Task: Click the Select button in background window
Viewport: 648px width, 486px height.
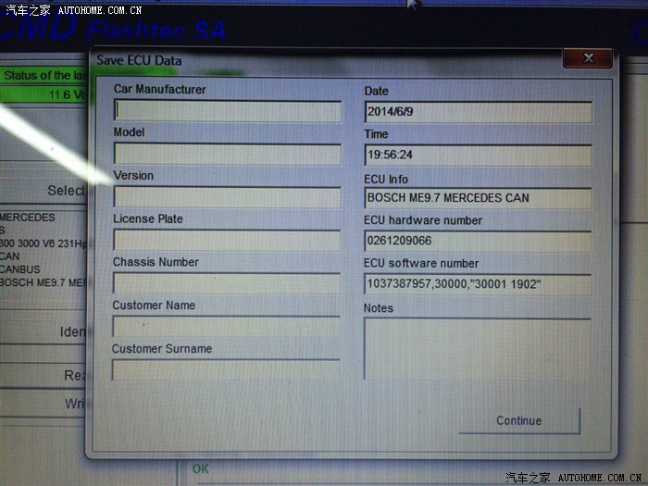Action: 44,191
